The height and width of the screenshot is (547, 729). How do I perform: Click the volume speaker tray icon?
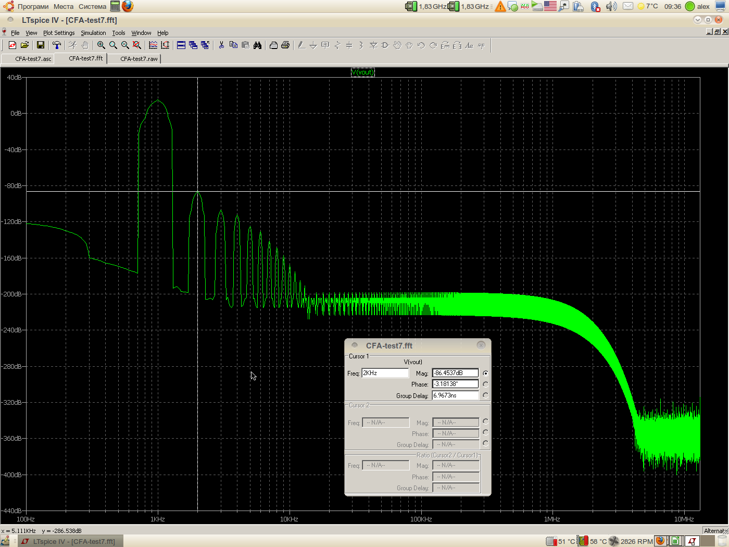611,6
